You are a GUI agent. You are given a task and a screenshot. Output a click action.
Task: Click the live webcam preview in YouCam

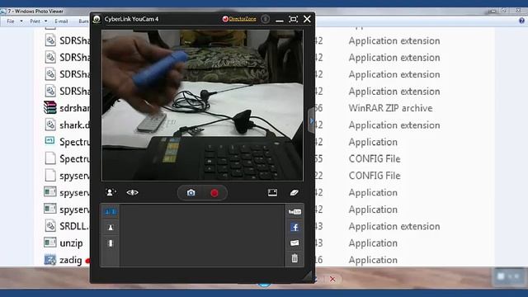[202, 106]
